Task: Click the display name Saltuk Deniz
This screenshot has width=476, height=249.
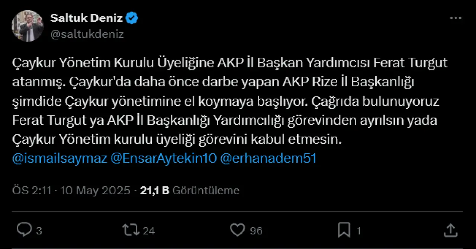Action: pos(86,18)
